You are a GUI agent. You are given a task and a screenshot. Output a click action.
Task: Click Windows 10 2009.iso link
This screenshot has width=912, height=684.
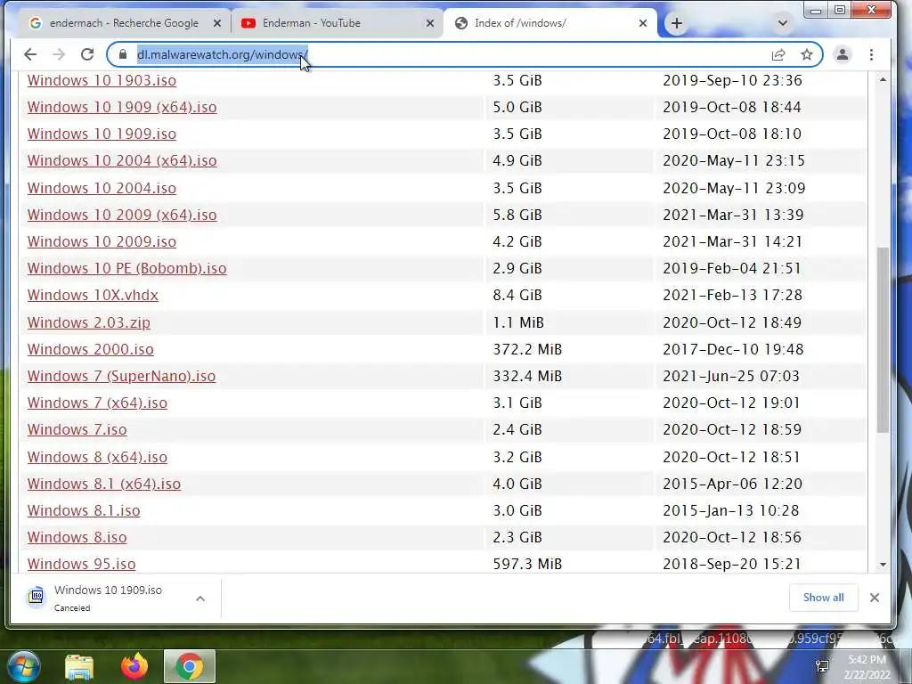point(102,241)
